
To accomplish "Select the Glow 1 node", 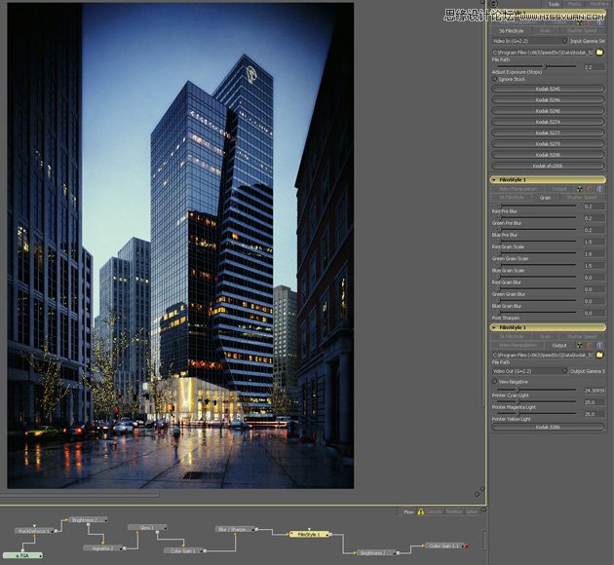I will 147,527.
